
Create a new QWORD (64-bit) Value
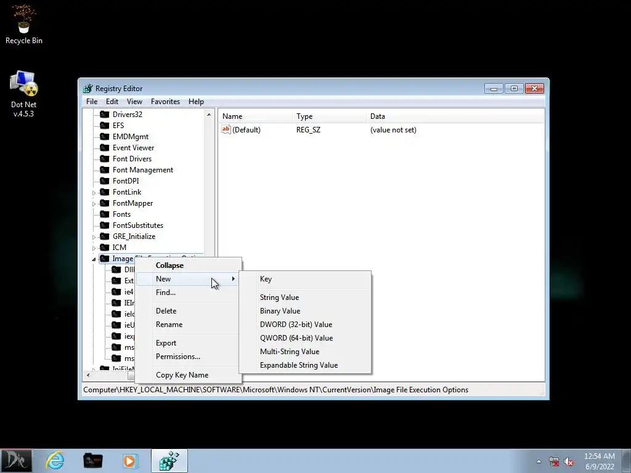(x=305, y=338)
